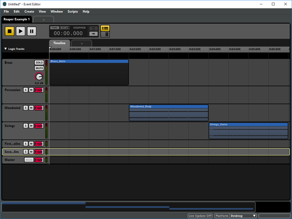Image resolution: width=292 pixels, height=219 pixels.
Task: Toggle SOLO on the Brass track
Action: tap(39, 62)
